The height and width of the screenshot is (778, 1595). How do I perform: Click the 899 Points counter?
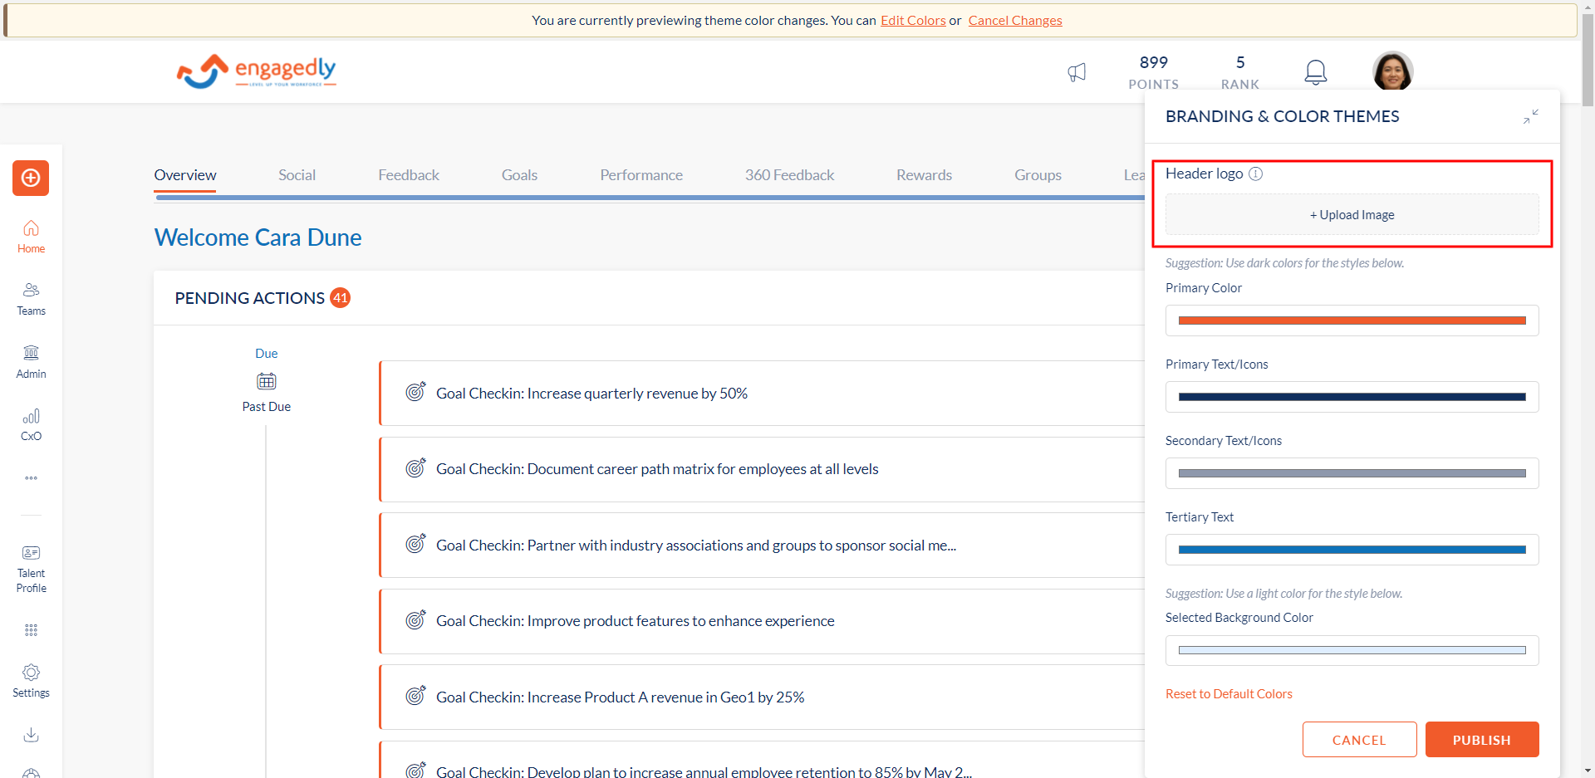click(1153, 72)
